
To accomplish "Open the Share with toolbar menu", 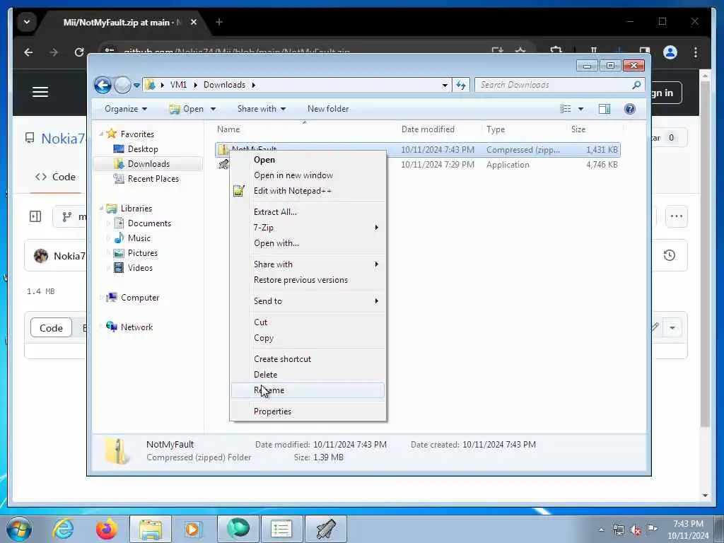I will (262, 109).
